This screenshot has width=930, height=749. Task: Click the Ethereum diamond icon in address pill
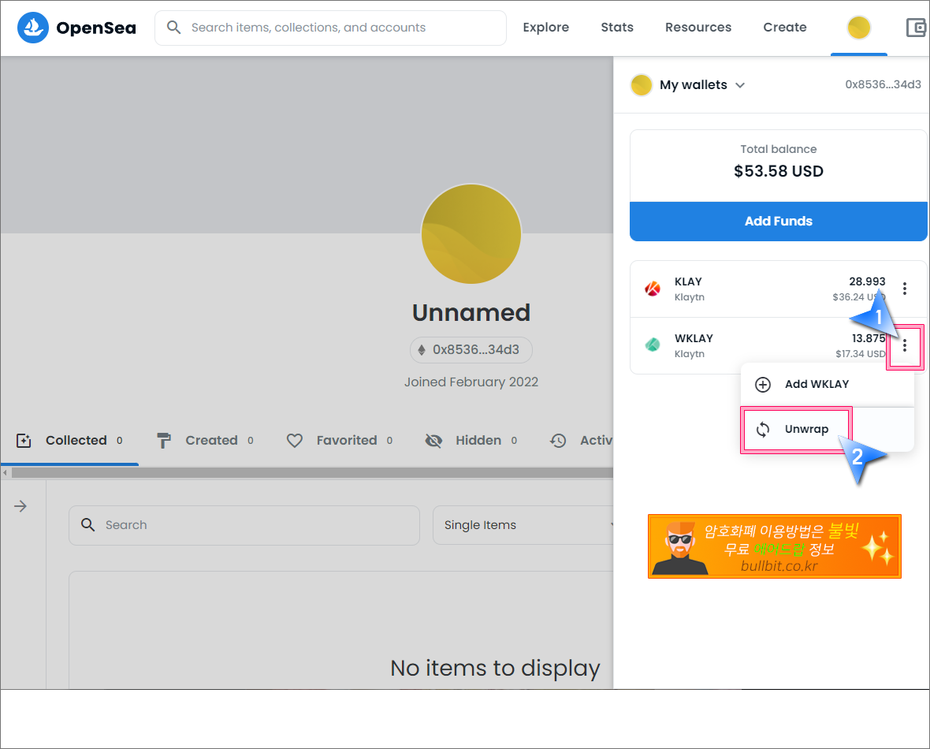coord(422,350)
